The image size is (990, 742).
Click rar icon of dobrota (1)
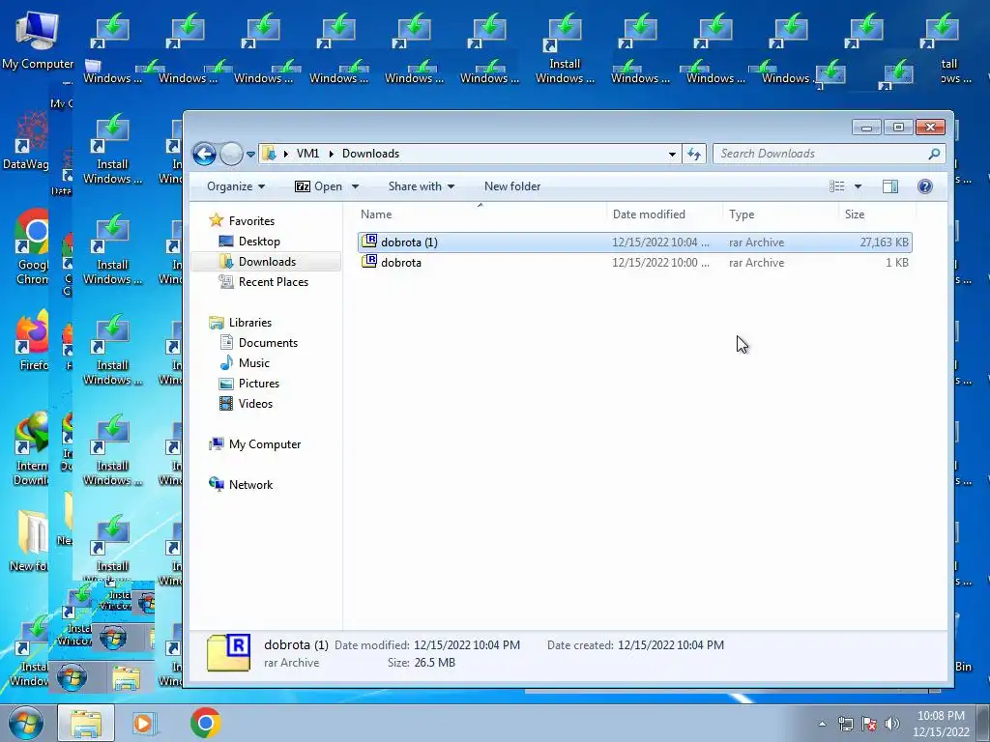coord(369,242)
